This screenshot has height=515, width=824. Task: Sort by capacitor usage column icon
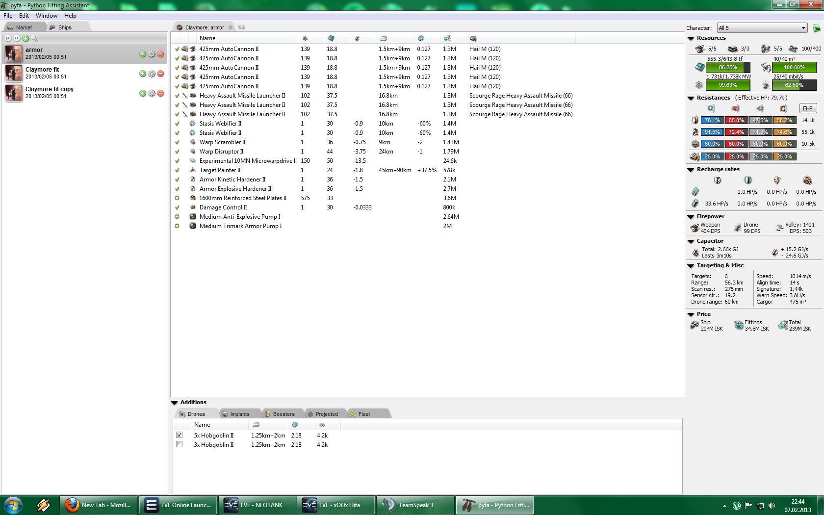click(357, 38)
